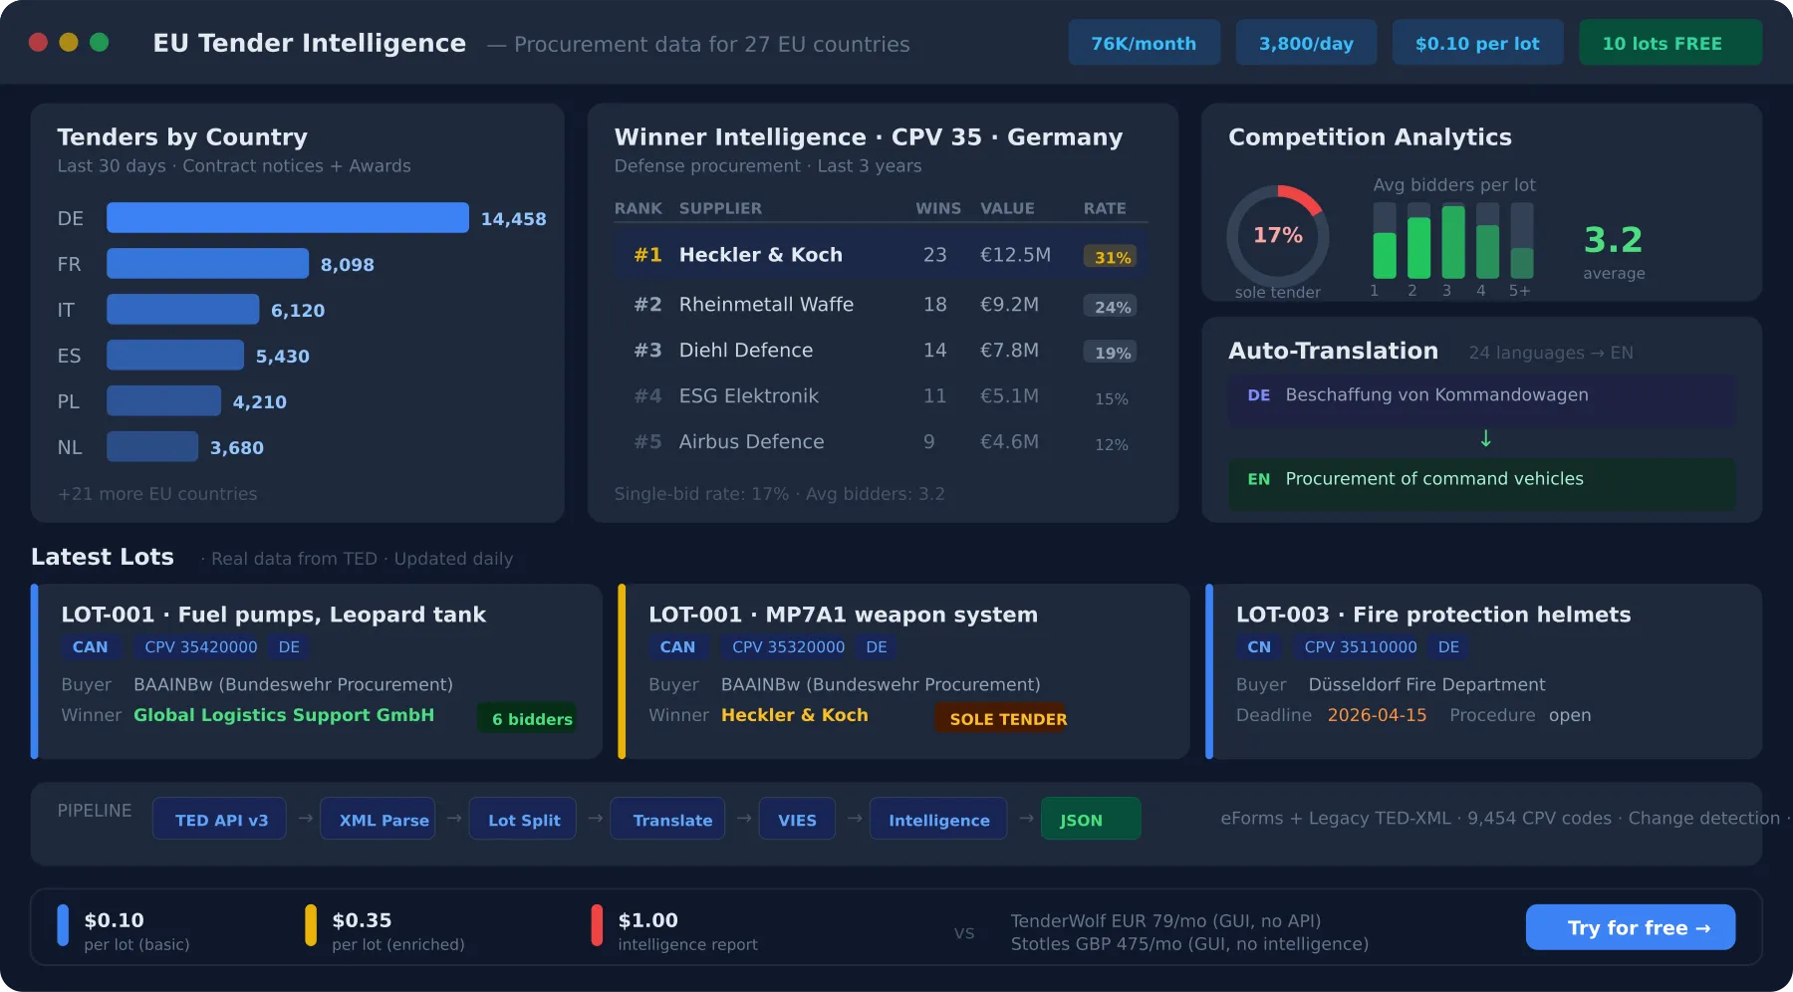Screen dimensions: 1793x992
Task: Open the Lot Split pipeline stage
Action: tap(522, 819)
